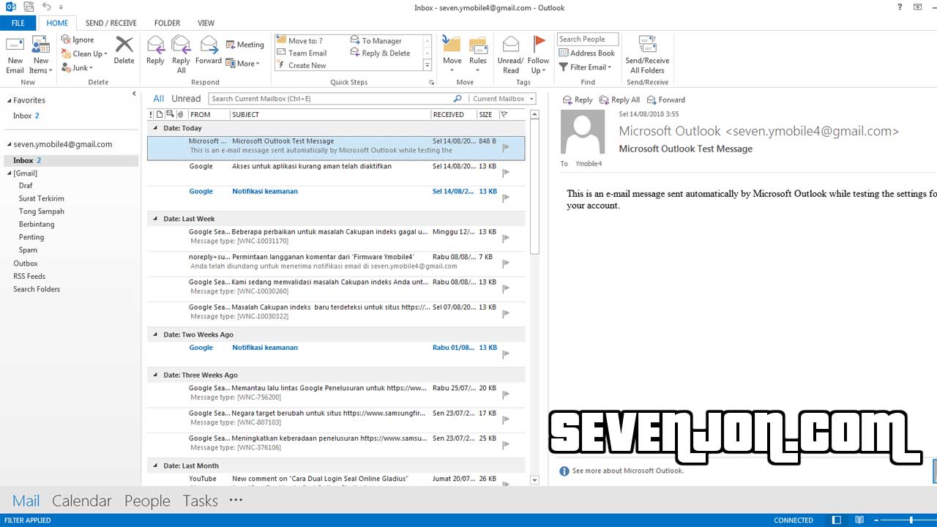The width and height of the screenshot is (937, 527).
Task: Flag the Two Weeks Ago Notifikasi keamanan email
Action: [x=506, y=354]
